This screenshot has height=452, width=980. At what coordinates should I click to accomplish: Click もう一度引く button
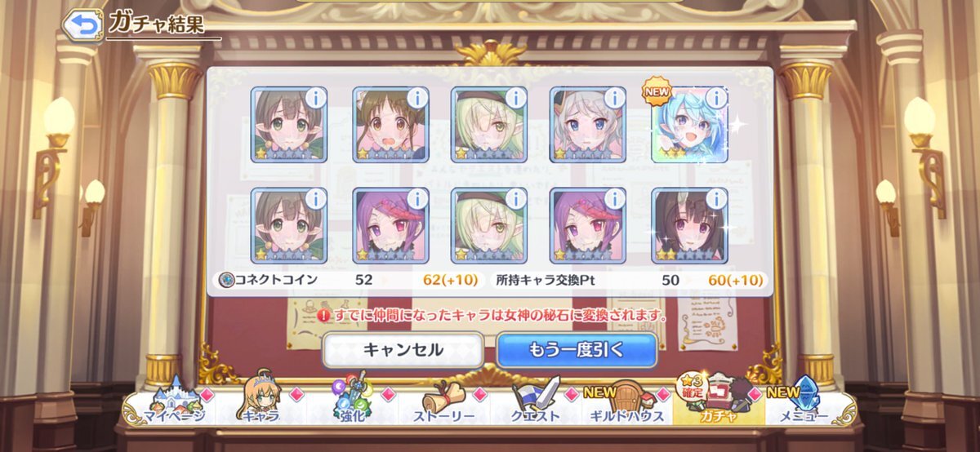pyautogui.click(x=577, y=350)
